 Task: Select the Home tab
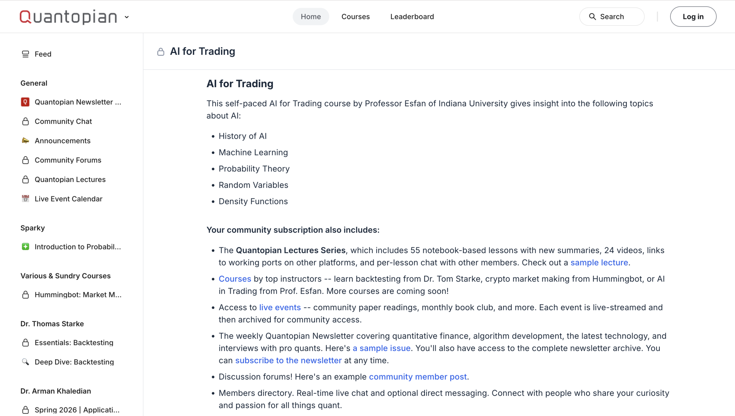coord(311,17)
